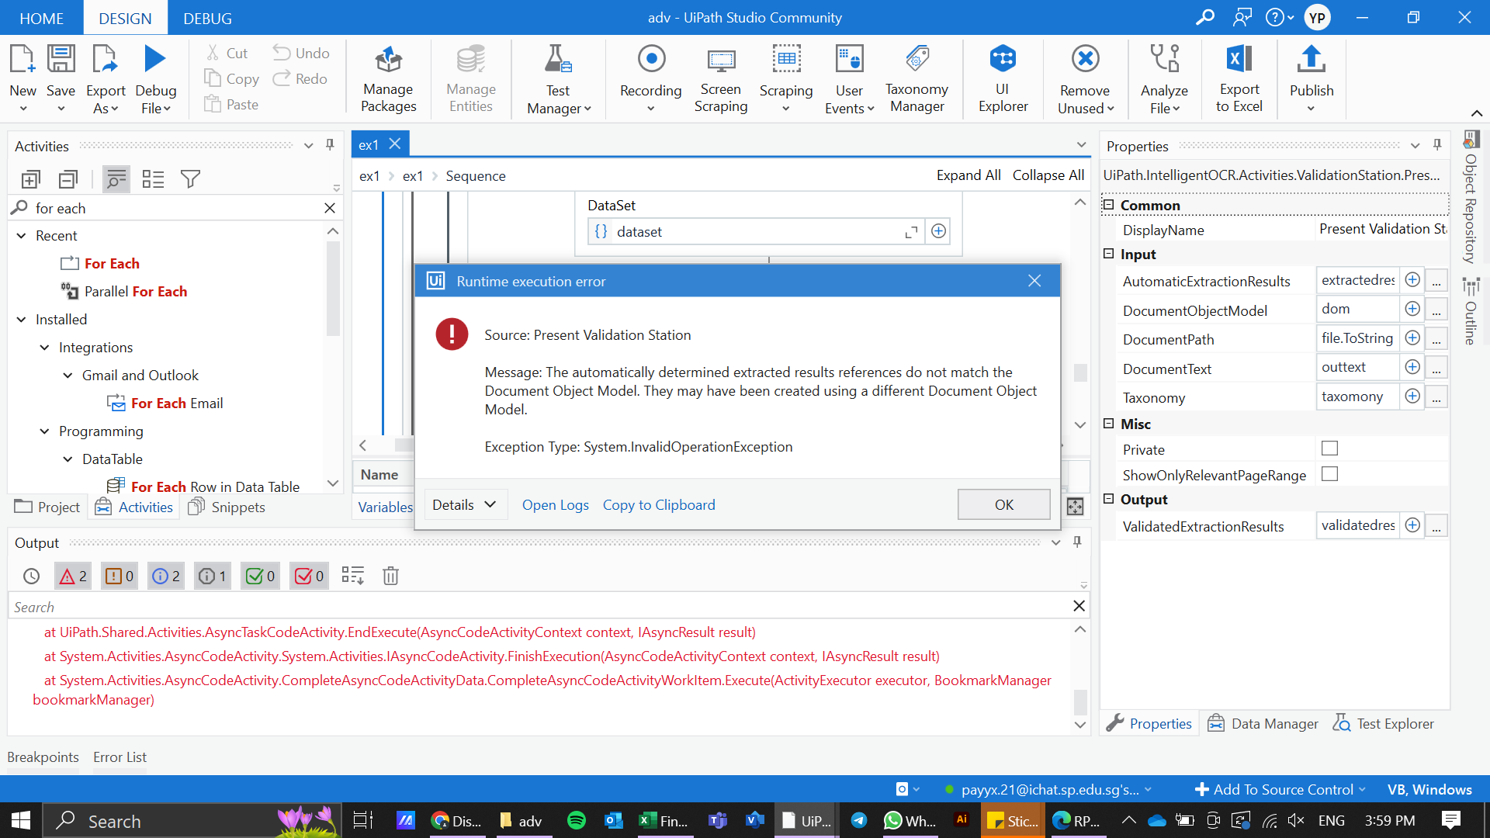Focus the Output Search field
Screen dimensions: 1490x838
click(539, 607)
